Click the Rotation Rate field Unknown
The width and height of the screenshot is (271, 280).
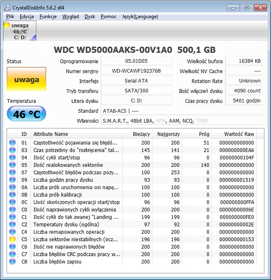pyautogui.click(x=244, y=81)
